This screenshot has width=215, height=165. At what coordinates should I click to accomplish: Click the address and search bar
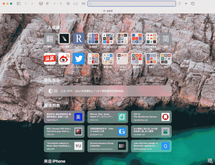tap(132, 4)
